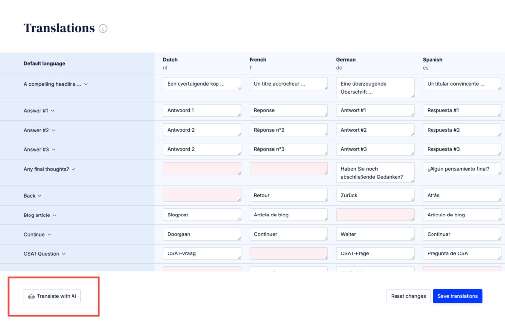The image size is (505, 324).
Task: Expand the 'A compelling headline' row chevron
Action: (86, 84)
